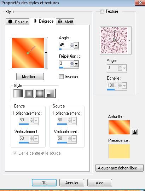The image size is (145, 191).
Task: Click the small swatch grid icon beside Actuelle
Action: pyautogui.click(x=134, y=132)
